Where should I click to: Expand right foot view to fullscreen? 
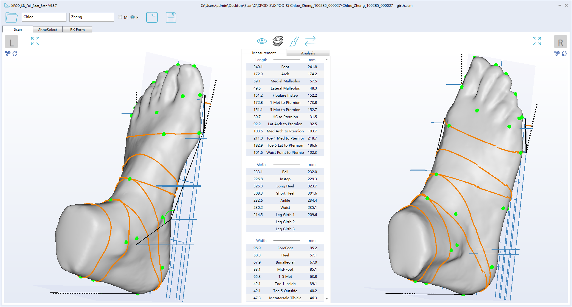pyautogui.click(x=537, y=41)
